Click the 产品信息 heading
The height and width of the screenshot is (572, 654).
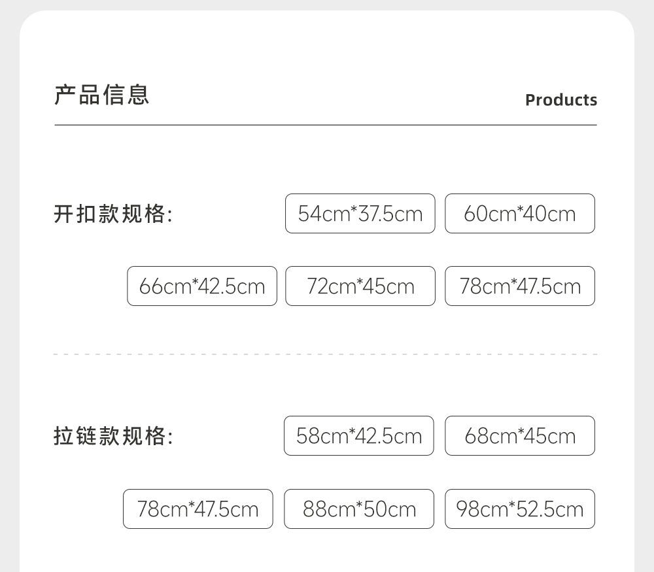pyautogui.click(x=102, y=95)
